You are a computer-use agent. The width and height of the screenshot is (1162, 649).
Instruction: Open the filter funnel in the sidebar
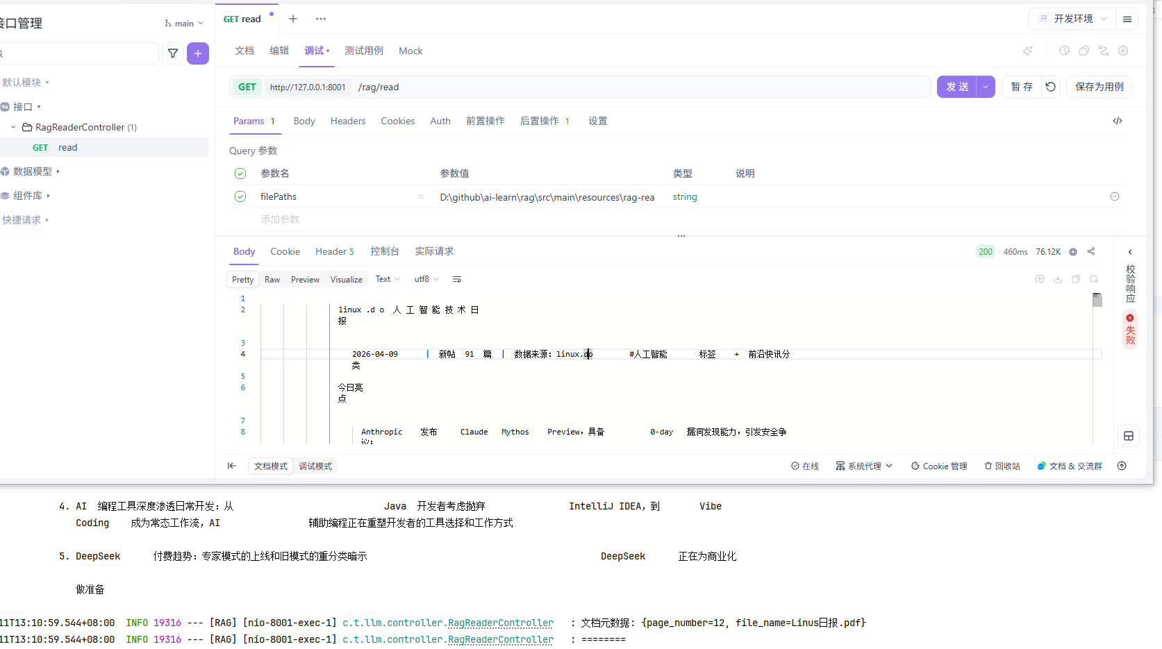tap(172, 53)
